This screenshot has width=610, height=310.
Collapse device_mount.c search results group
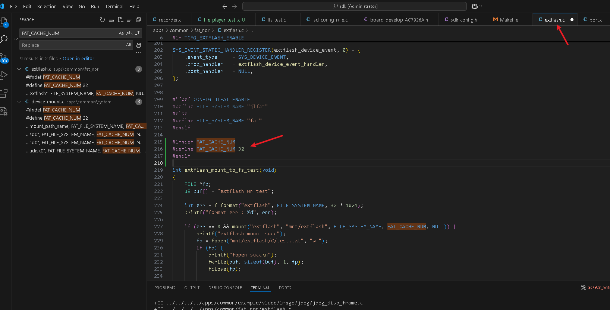click(19, 102)
